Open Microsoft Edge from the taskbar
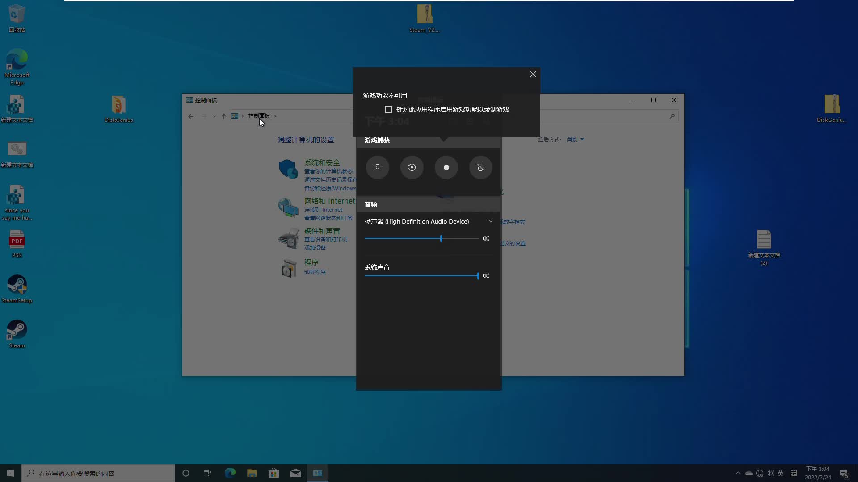The height and width of the screenshot is (482, 858). coord(230,473)
